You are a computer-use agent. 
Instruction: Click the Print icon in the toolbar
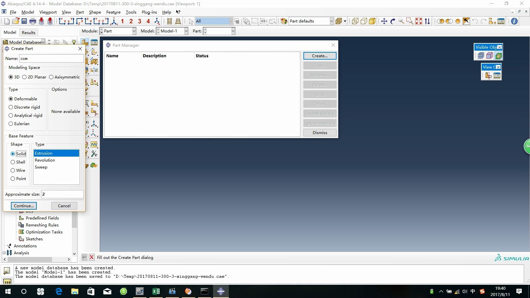(x=33, y=21)
